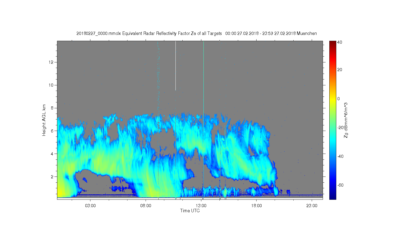Click the 'Time UTC' x-axis label
Viewport: 400px width, 240px height.
click(x=190, y=211)
